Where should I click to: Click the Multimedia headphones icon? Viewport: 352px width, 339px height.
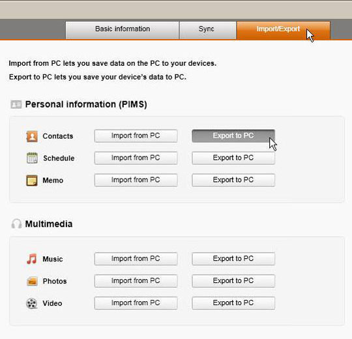pos(16,224)
